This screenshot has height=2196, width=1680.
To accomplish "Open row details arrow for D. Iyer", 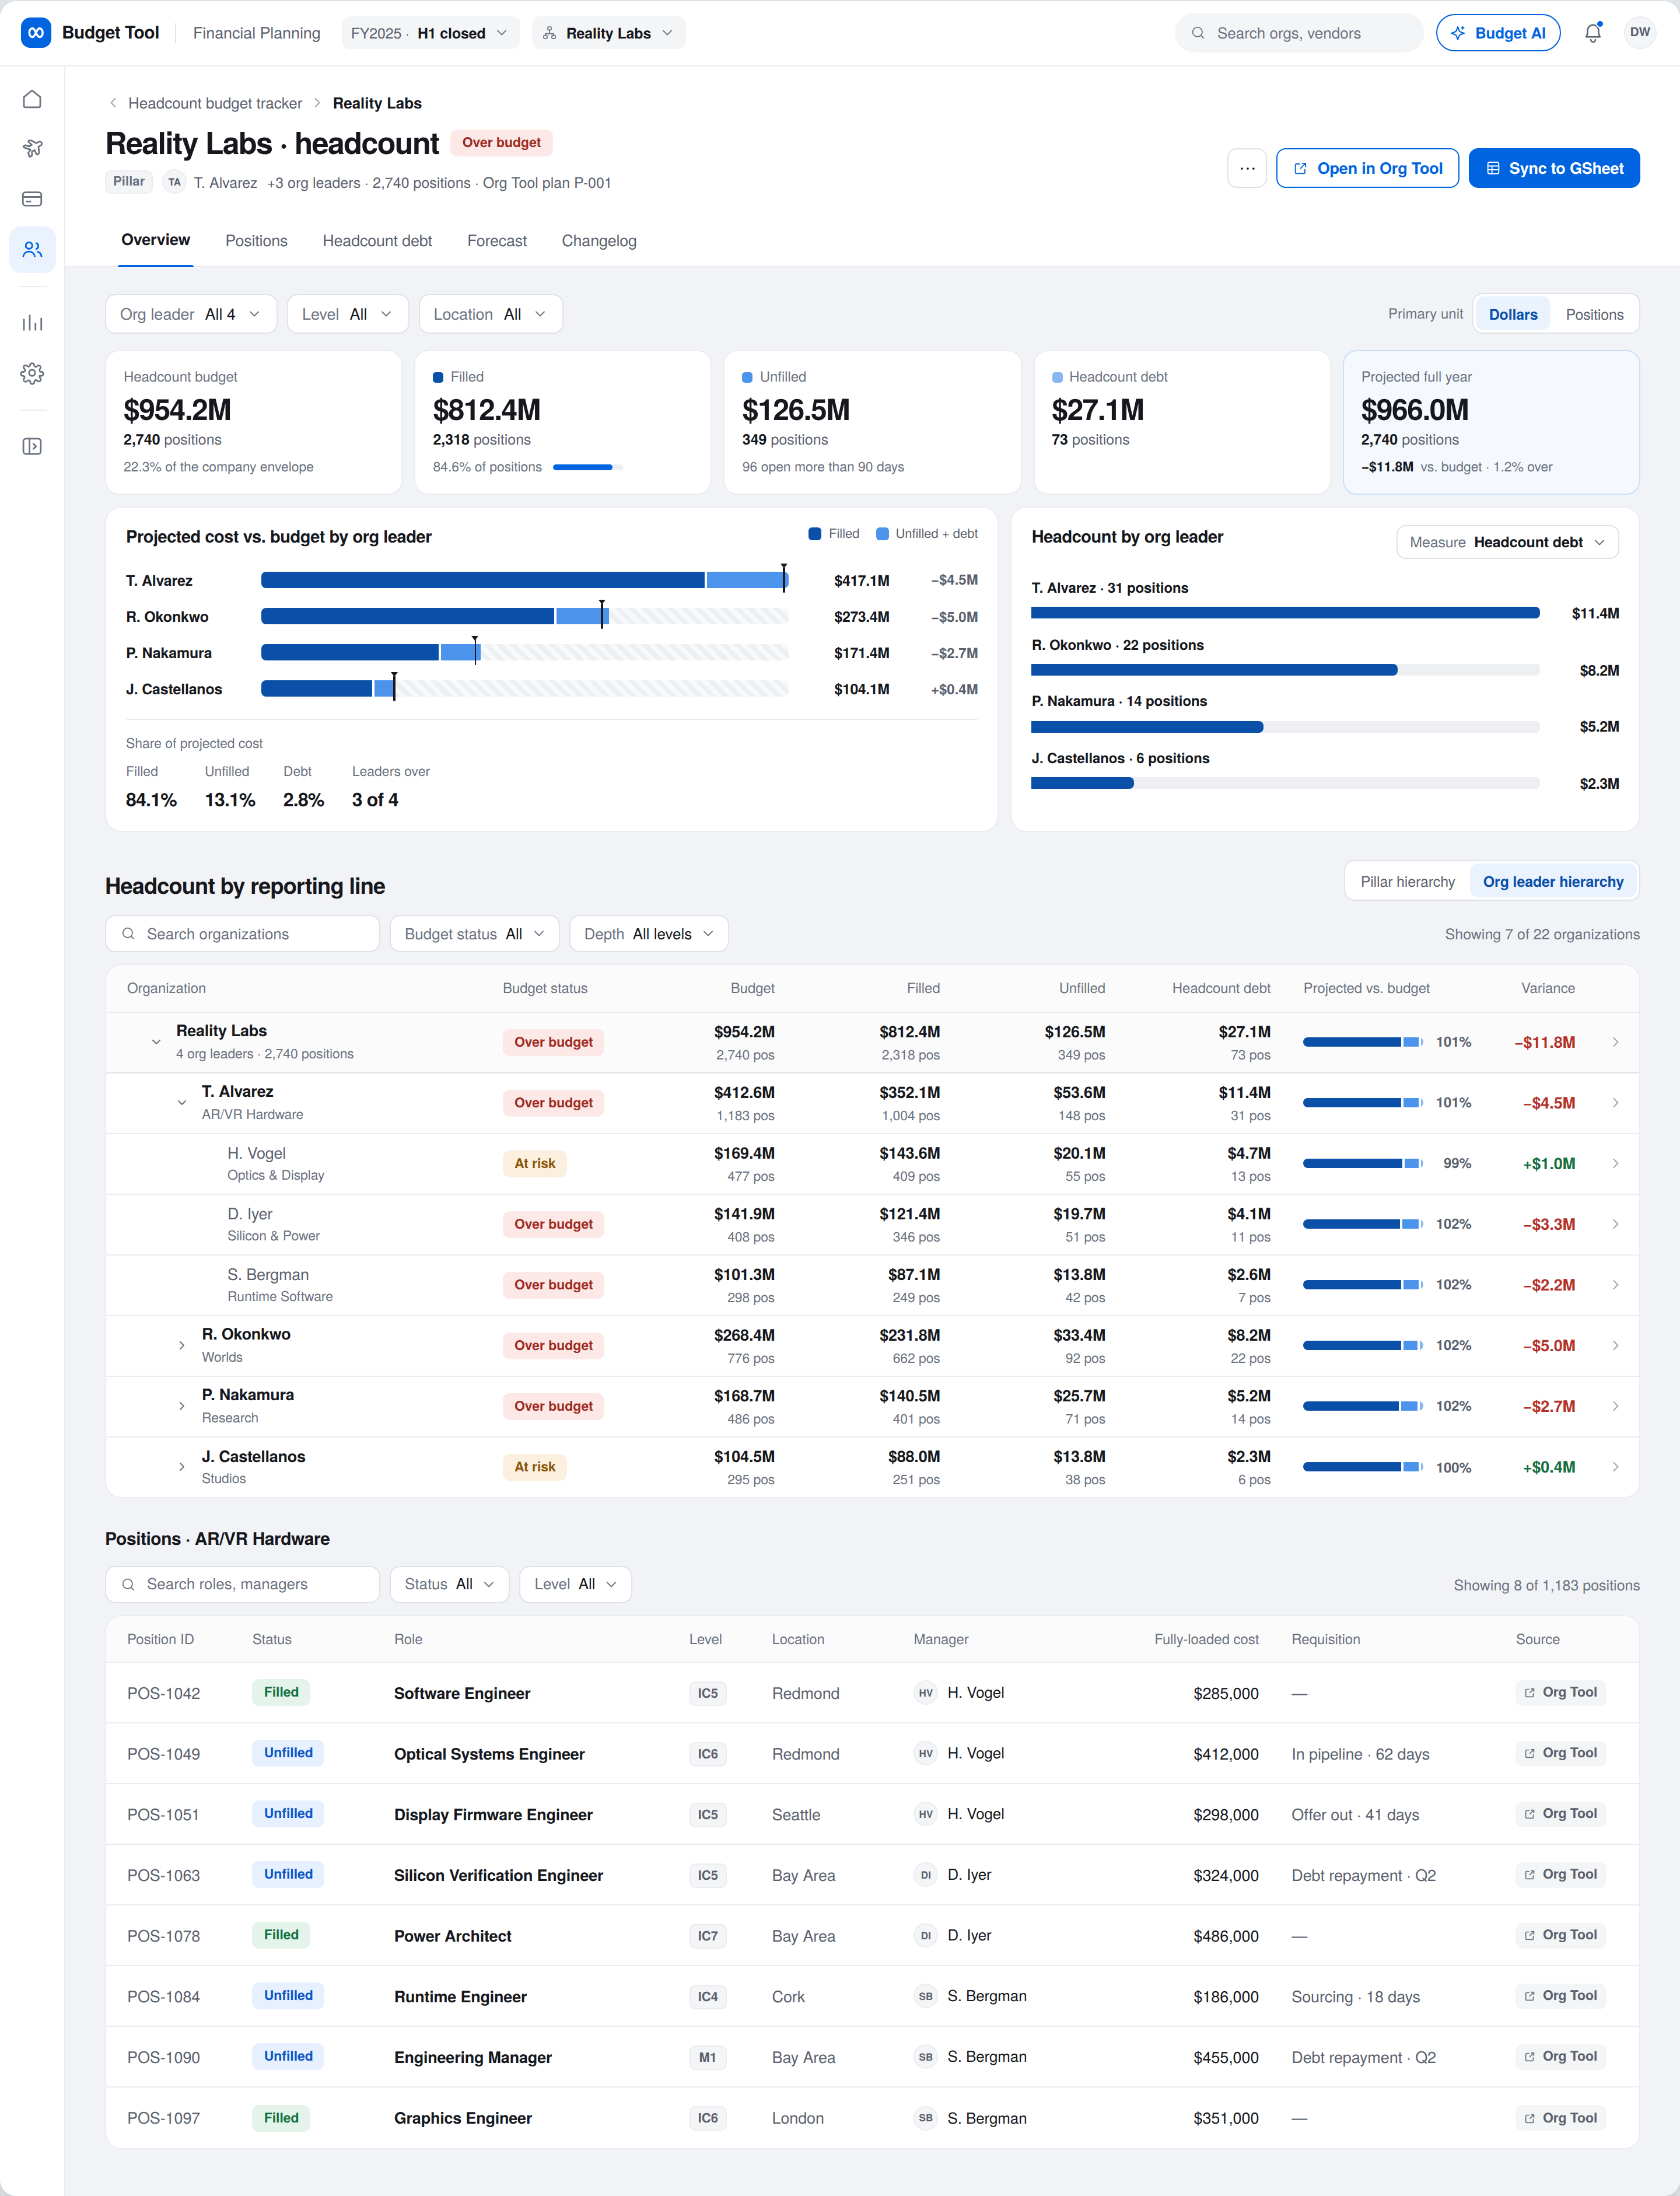I will click(x=1615, y=1224).
